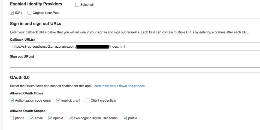Viewport: 260px width, 130px height.
Task: Click the "Callback URL(s)" field label
Action: (22, 40)
